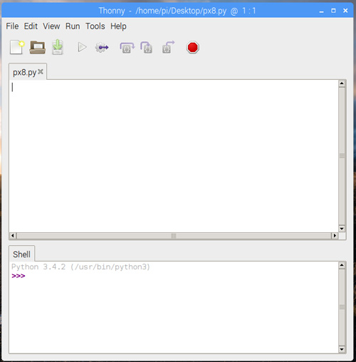Start debugging with the debug icon
The width and height of the screenshot is (356, 362).
click(102, 48)
